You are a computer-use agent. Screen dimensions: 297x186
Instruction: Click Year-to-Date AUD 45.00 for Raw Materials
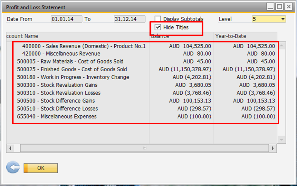pos(261,62)
